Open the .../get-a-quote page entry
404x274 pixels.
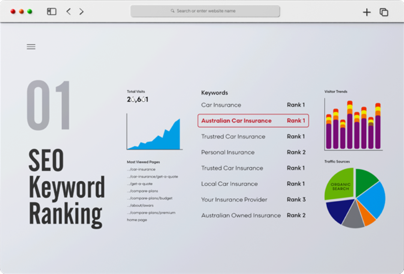pyautogui.click(x=140, y=184)
